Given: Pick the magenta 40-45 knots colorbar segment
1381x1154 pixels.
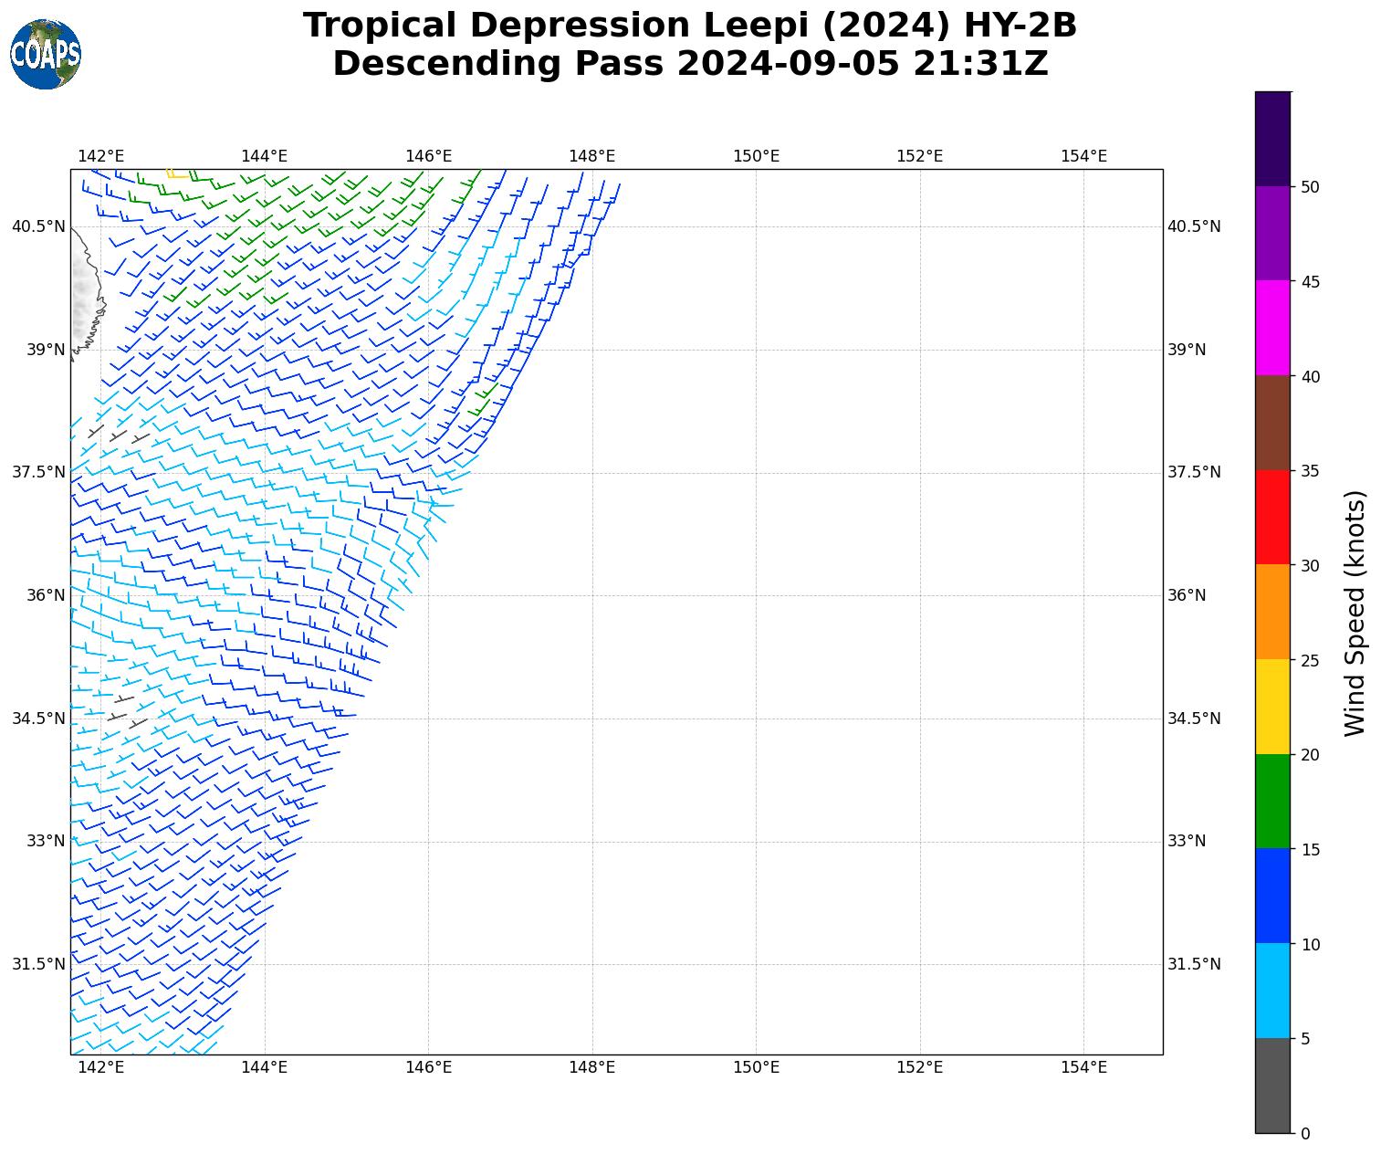Looking at the screenshot, I should (1272, 328).
